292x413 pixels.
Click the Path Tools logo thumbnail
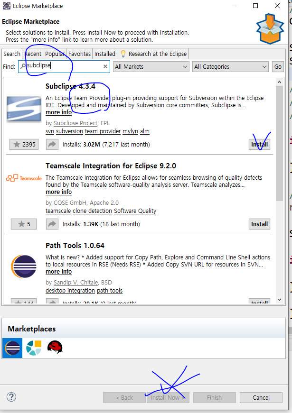[24, 266]
